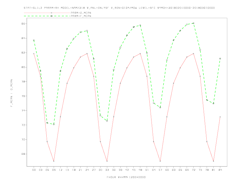Click the x-axis tick label 63

pos(174,170)
